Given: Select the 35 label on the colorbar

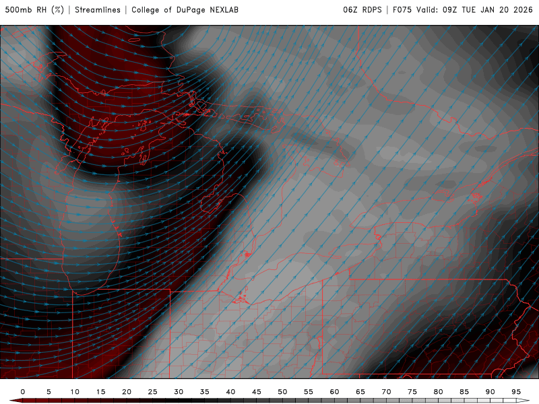Looking at the screenshot, I should pos(205,392).
